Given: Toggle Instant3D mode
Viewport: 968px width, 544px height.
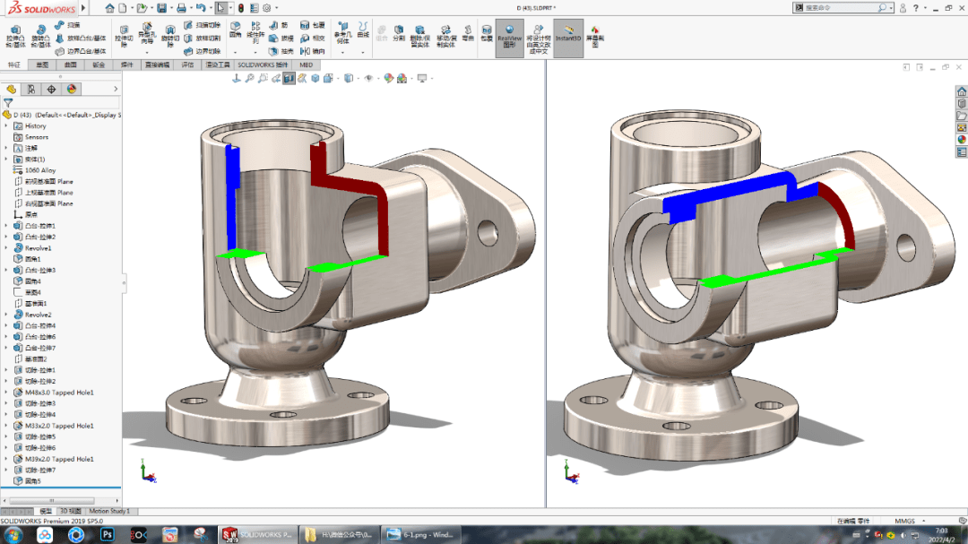Looking at the screenshot, I should 566,34.
